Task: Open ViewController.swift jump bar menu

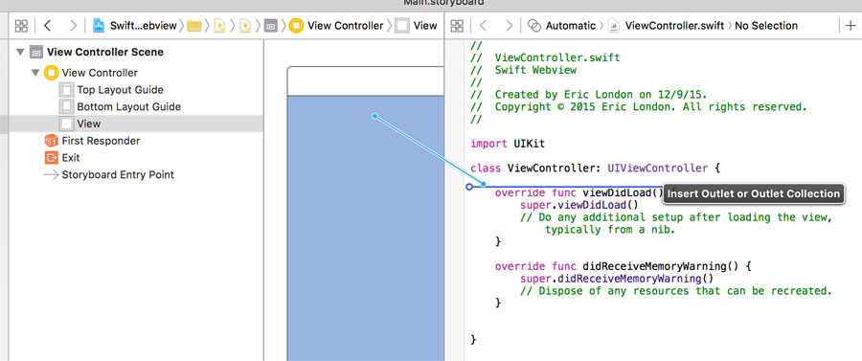Action: tap(675, 25)
